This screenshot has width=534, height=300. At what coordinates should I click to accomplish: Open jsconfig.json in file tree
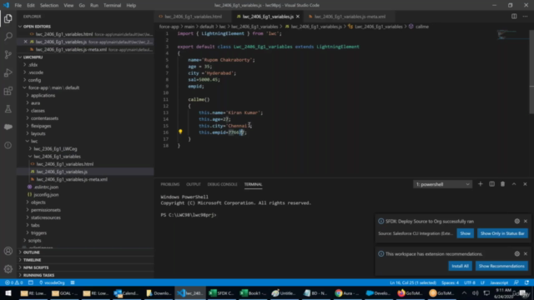pos(46,194)
